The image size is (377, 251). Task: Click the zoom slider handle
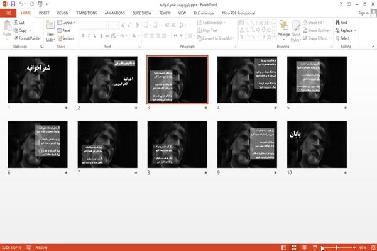click(x=337, y=247)
